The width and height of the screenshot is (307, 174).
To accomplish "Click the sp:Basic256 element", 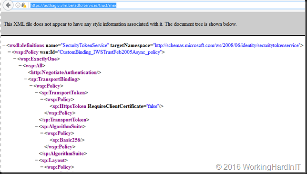I will [x=67, y=140].
